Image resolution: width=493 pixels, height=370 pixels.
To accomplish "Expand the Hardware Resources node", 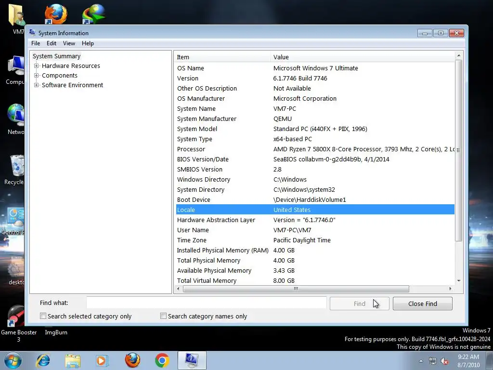I will click(37, 66).
